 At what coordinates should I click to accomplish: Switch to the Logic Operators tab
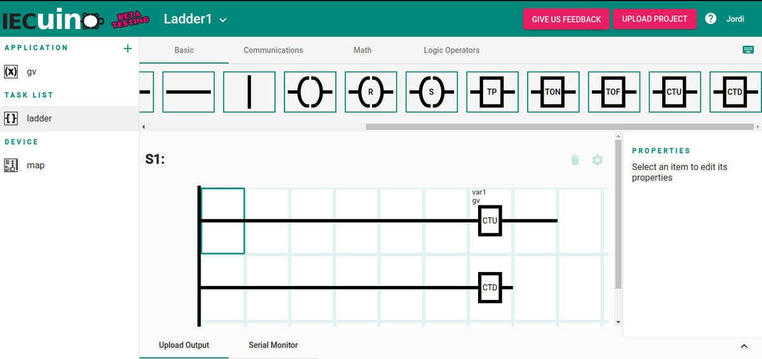(451, 50)
